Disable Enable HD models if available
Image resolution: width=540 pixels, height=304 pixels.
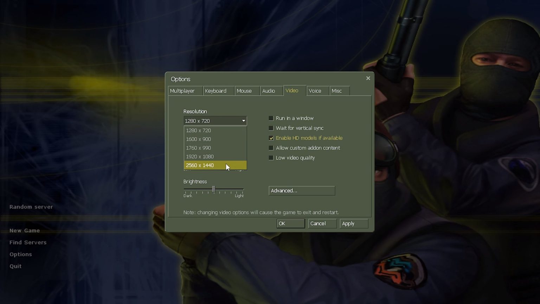271,138
